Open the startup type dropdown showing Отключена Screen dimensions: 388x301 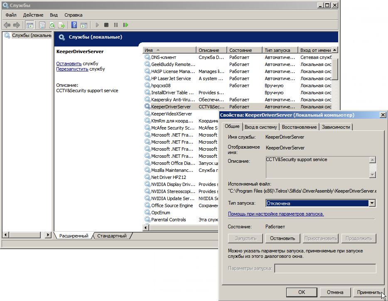point(372,203)
